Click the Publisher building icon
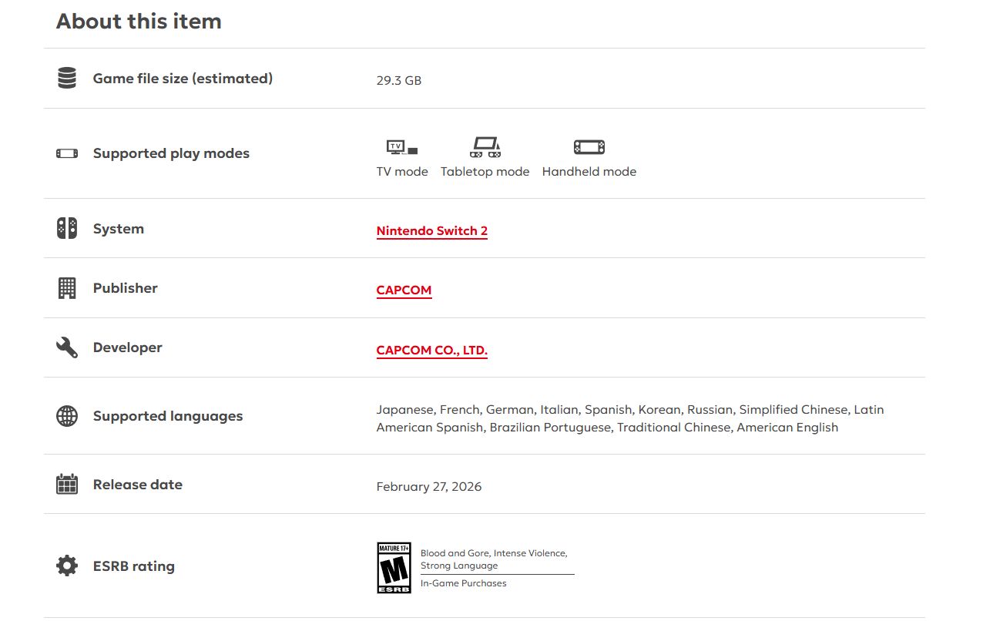The height and width of the screenshot is (621, 993). click(x=67, y=288)
